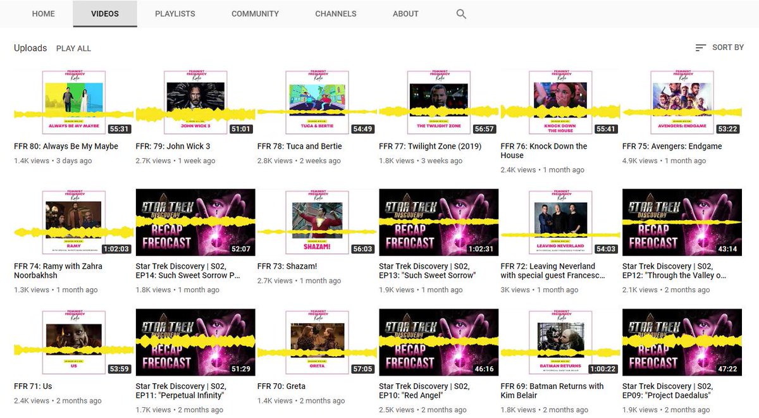
Task: Open the Channels tab
Action: coord(336,13)
